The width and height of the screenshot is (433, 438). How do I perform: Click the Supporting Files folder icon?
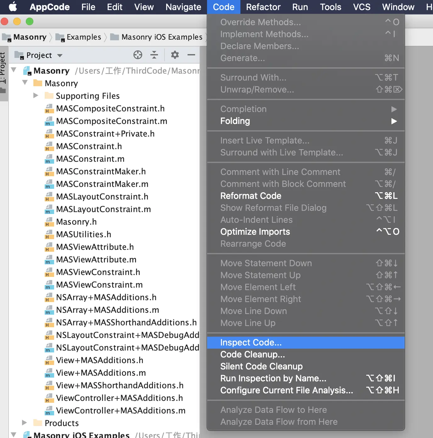(x=49, y=96)
